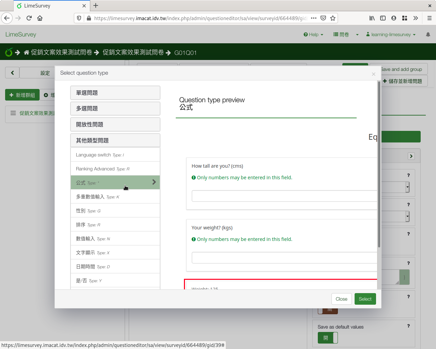Select the 是/否 question type

pos(115,280)
